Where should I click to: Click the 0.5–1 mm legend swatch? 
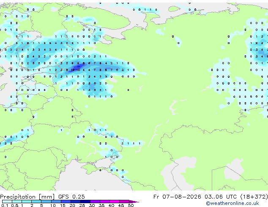pos(17,202)
